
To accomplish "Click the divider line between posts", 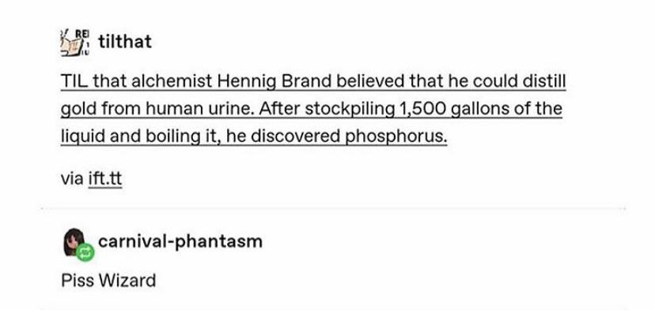I will 333,208.
